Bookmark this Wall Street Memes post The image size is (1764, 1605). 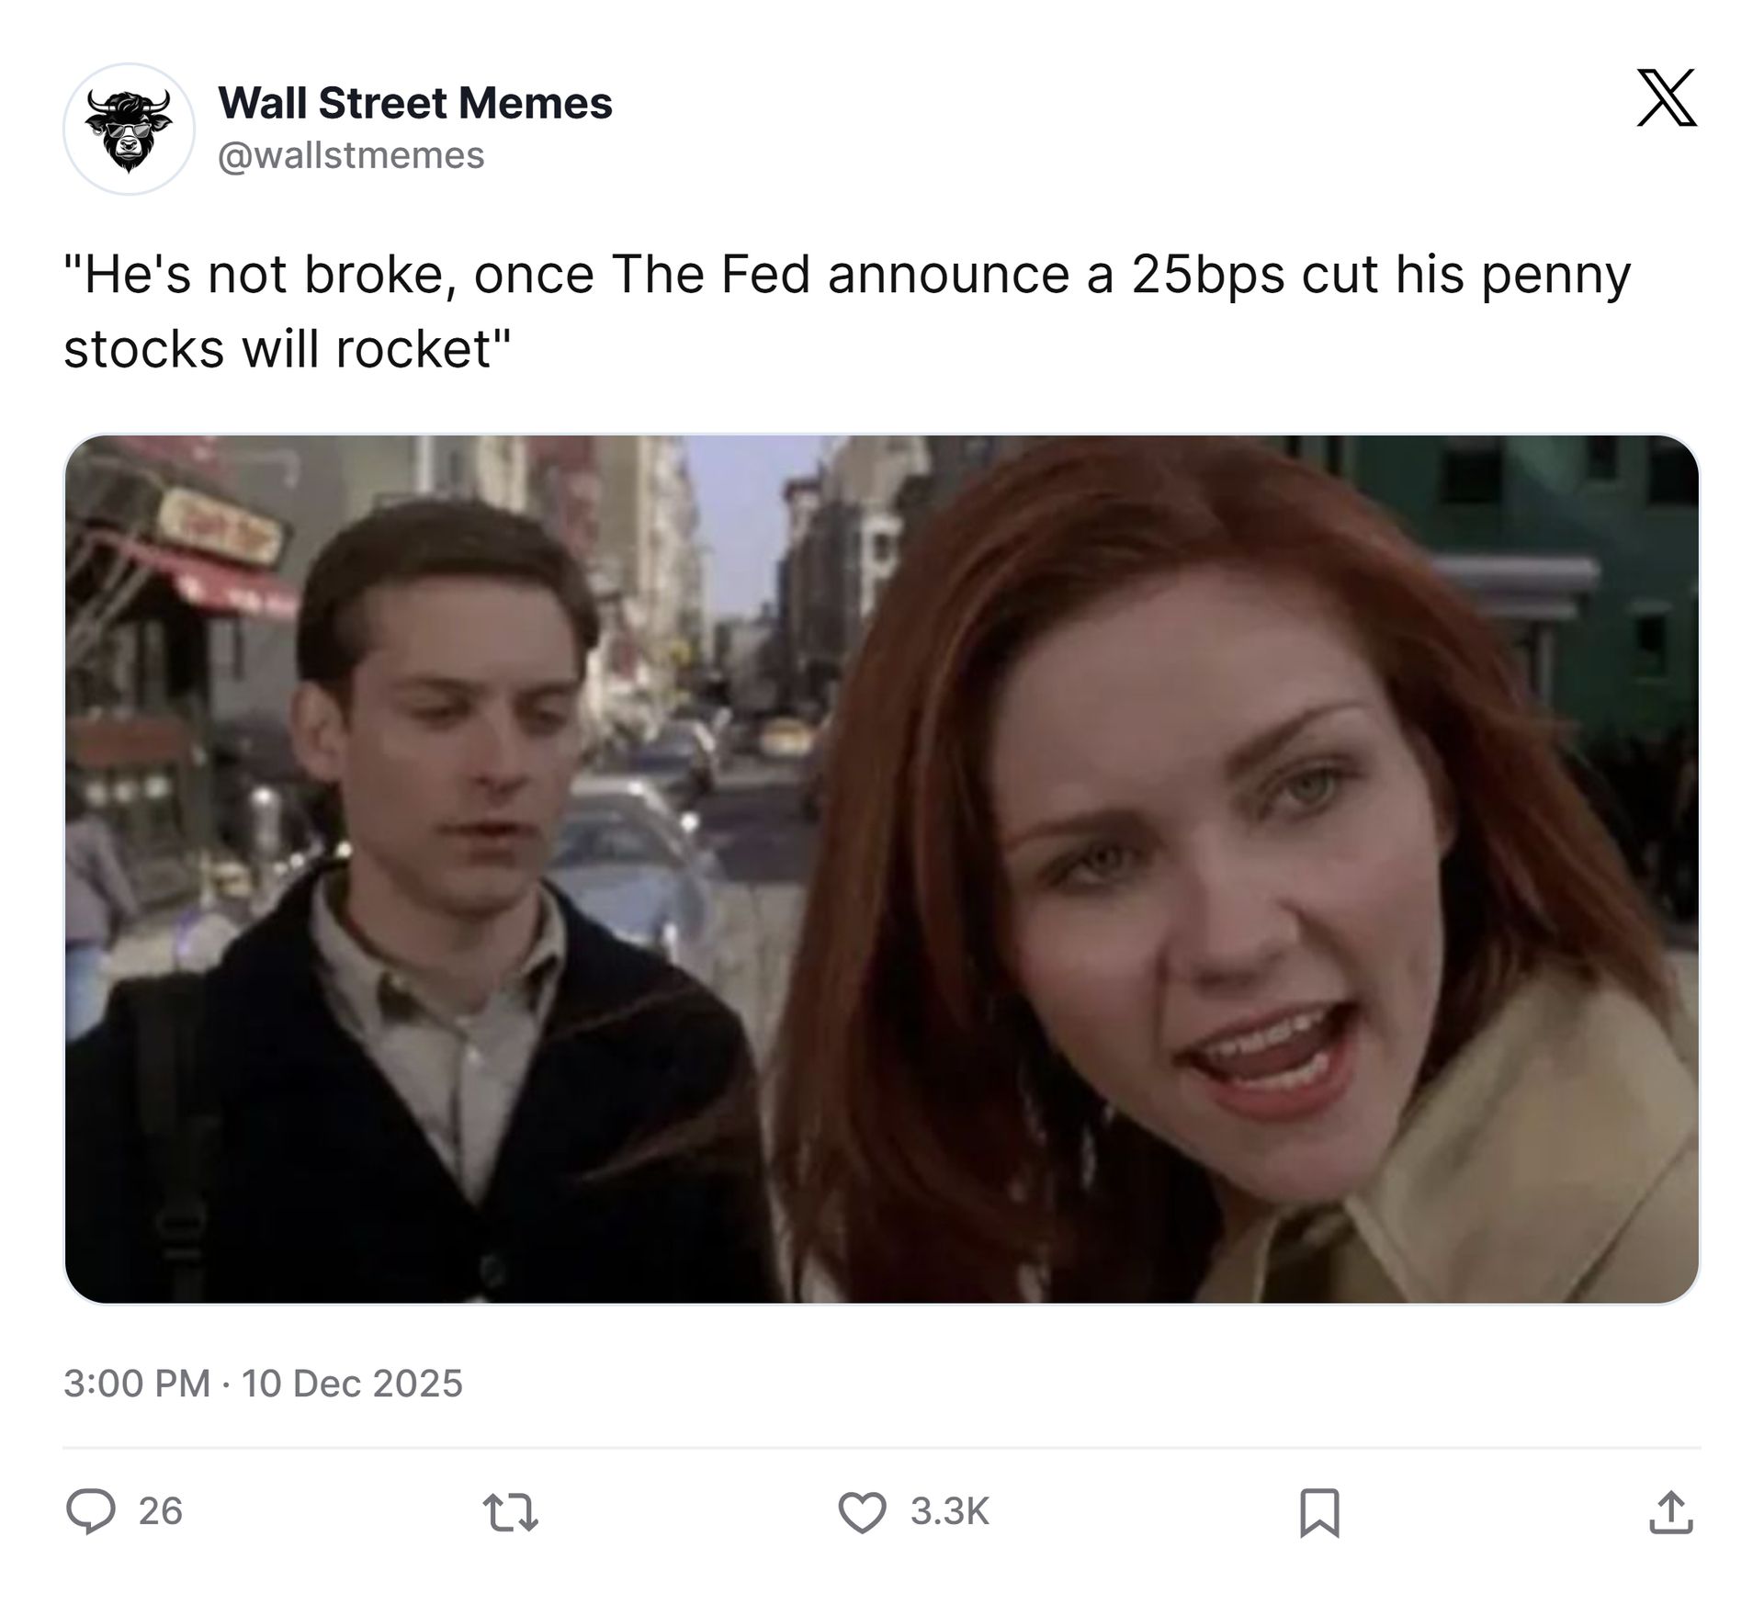(1319, 1512)
